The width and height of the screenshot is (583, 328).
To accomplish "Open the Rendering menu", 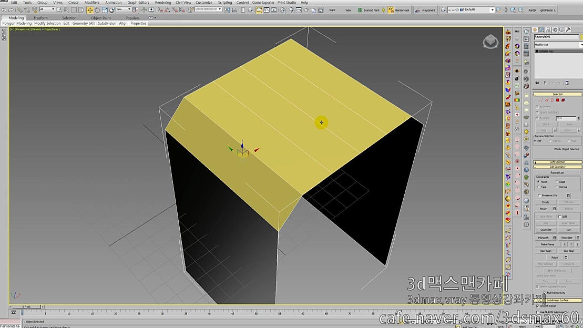I will [163, 2].
